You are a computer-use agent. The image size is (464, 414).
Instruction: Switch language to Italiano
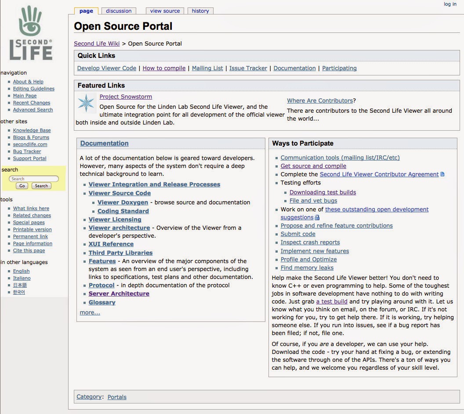(22, 278)
